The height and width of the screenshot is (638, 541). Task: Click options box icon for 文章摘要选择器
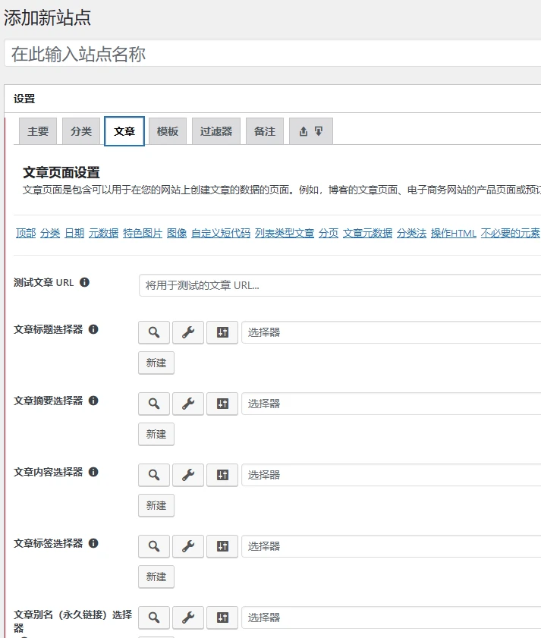click(222, 404)
